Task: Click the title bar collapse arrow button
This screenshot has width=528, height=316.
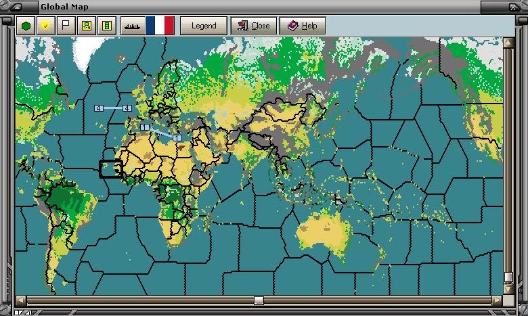Action: coord(18,7)
